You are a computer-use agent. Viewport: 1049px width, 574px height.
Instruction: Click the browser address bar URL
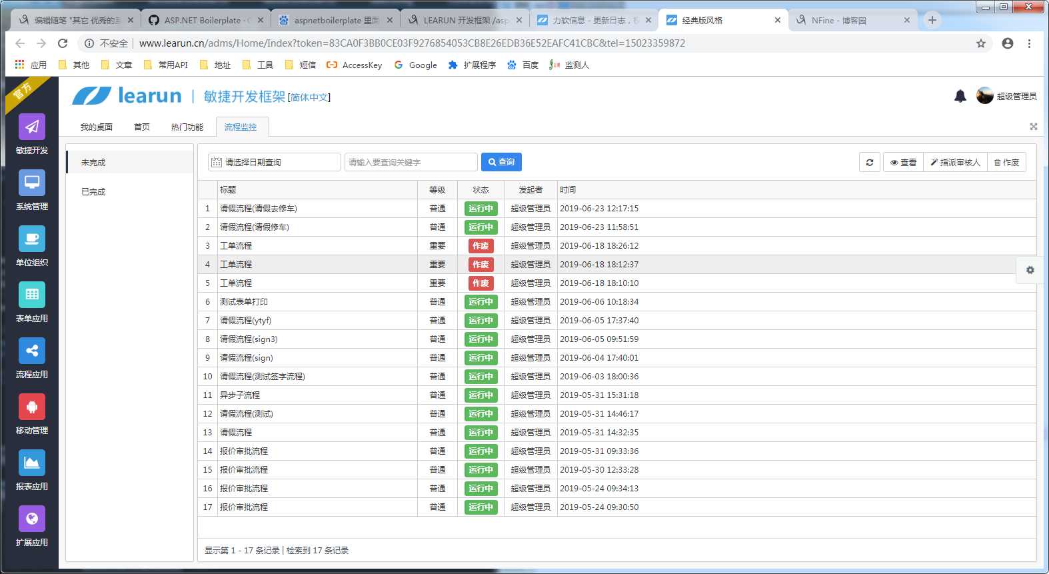point(412,43)
